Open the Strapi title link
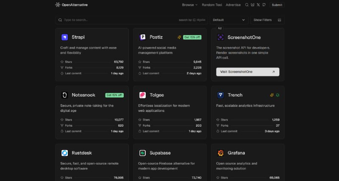This screenshot has height=181, width=339. click(x=78, y=37)
